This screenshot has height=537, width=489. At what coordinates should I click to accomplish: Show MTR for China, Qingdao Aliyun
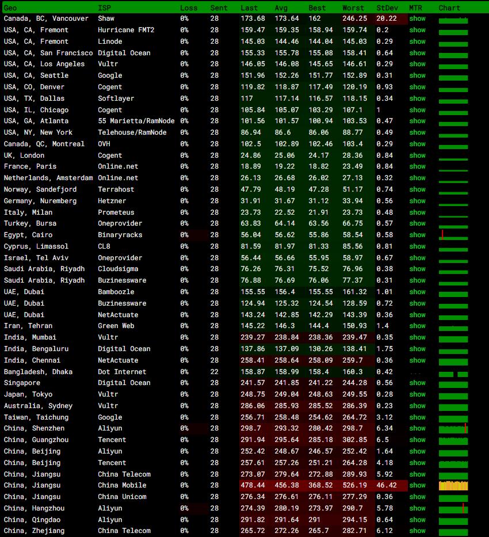pyautogui.click(x=417, y=520)
